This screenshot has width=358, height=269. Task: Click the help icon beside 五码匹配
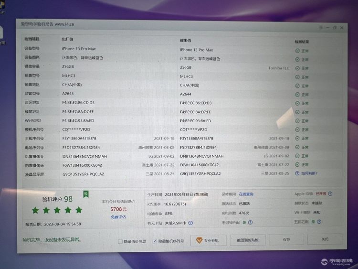319,222
